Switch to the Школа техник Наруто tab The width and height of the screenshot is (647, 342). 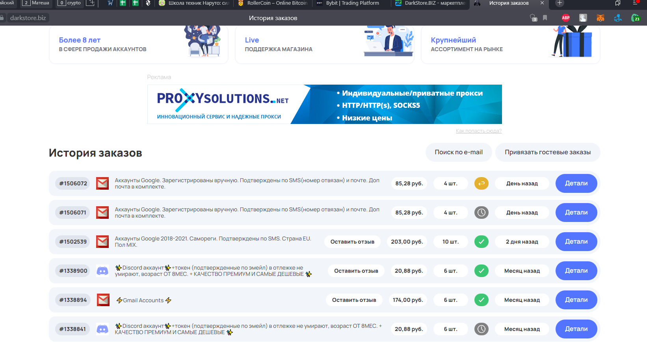point(194,3)
